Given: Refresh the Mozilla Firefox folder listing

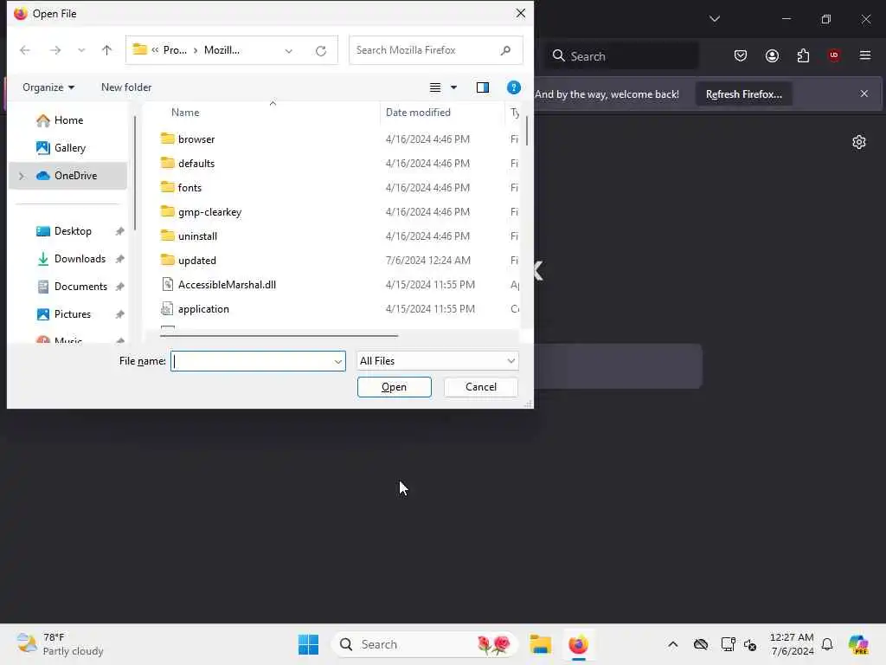Looking at the screenshot, I should tap(321, 51).
